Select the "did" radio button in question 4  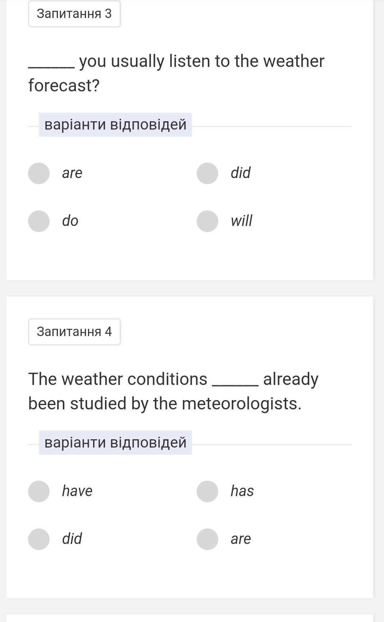(x=39, y=539)
